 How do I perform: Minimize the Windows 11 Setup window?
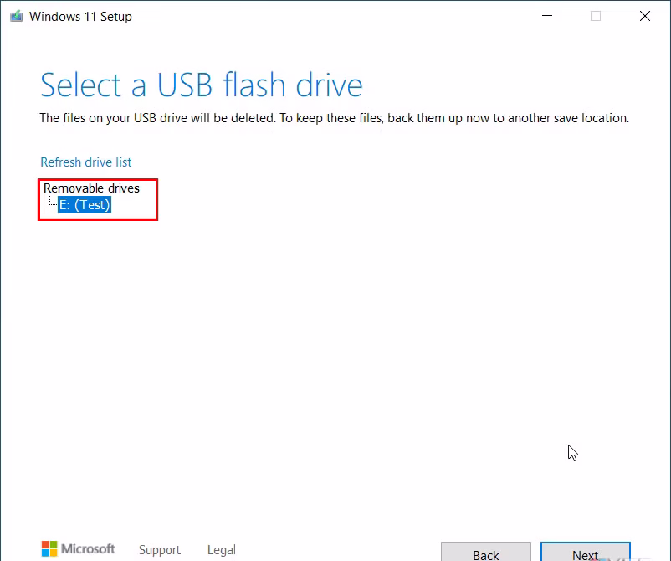pyautogui.click(x=546, y=16)
